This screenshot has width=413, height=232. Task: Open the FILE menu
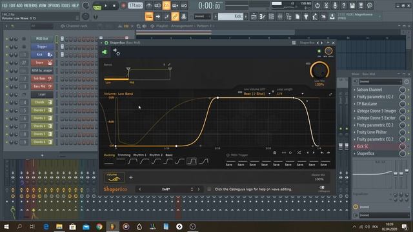tap(5, 5)
